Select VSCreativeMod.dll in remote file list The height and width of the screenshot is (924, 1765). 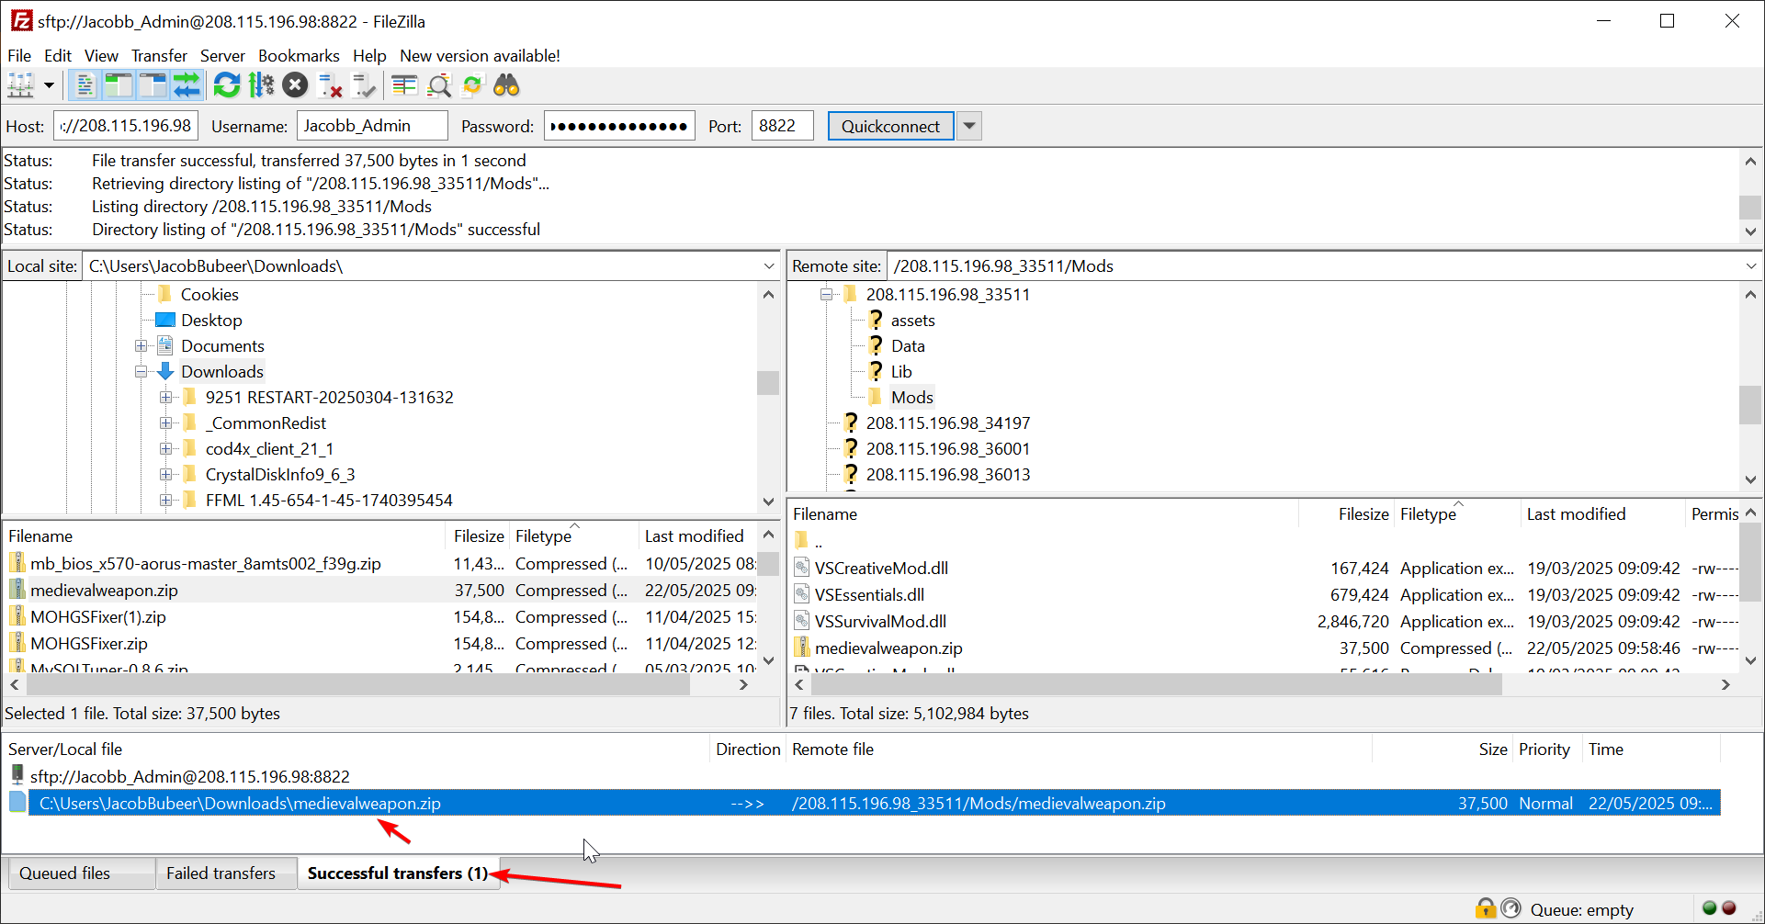coord(881,569)
